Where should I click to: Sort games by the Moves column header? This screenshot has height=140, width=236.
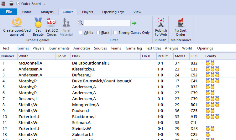(181, 56)
